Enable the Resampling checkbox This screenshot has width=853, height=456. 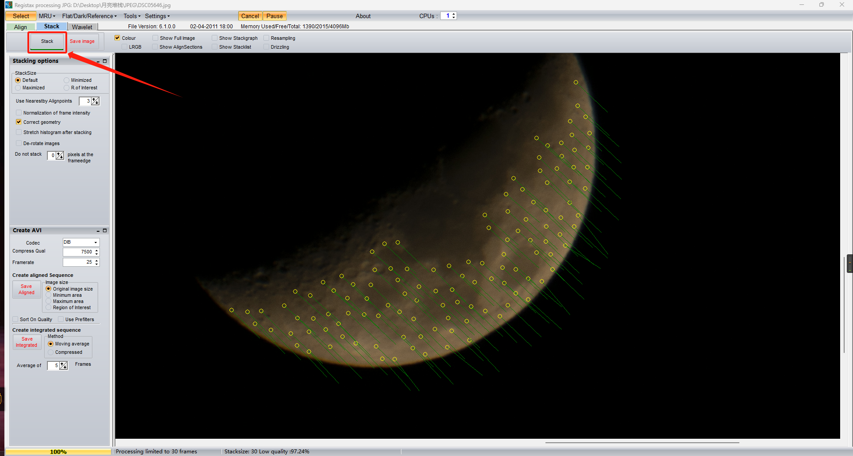pos(266,38)
